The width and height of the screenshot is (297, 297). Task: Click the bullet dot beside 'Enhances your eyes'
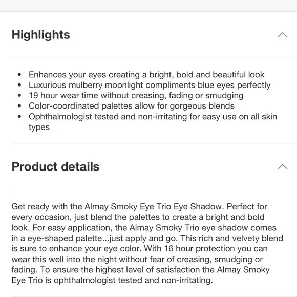[x=19, y=75]
